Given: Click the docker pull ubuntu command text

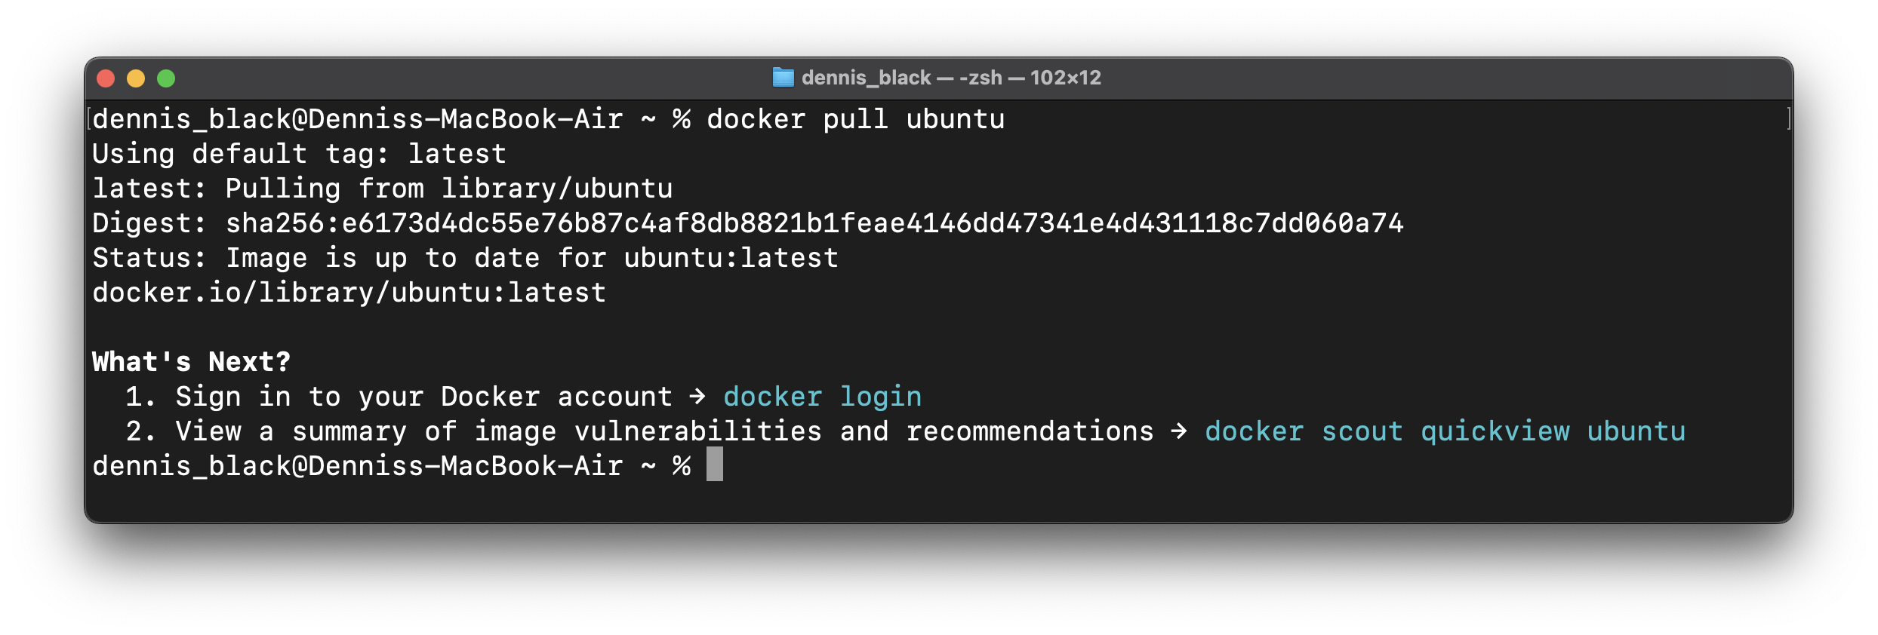Looking at the screenshot, I should [855, 119].
